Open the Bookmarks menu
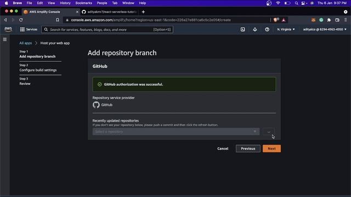Screen dimensions: 351x197 point(84,3)
